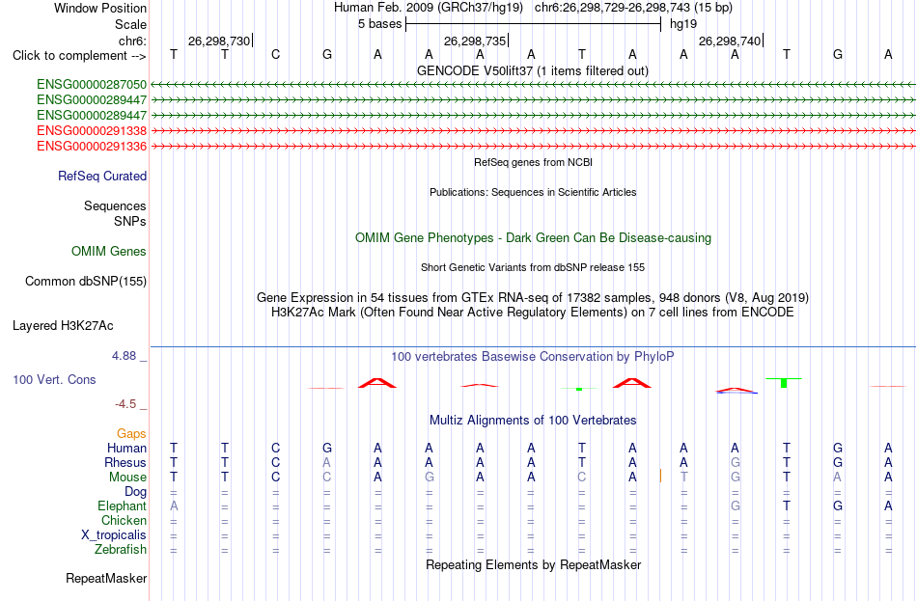Click '100 vertebrates Basewise Conservation by PhyloP' title
The image size is (917, 601).
[x=533, y=357]
